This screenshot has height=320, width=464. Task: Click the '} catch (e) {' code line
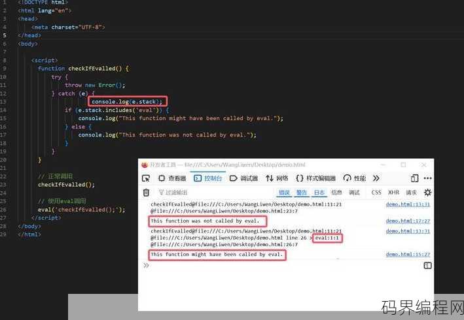tap(73, 93)
